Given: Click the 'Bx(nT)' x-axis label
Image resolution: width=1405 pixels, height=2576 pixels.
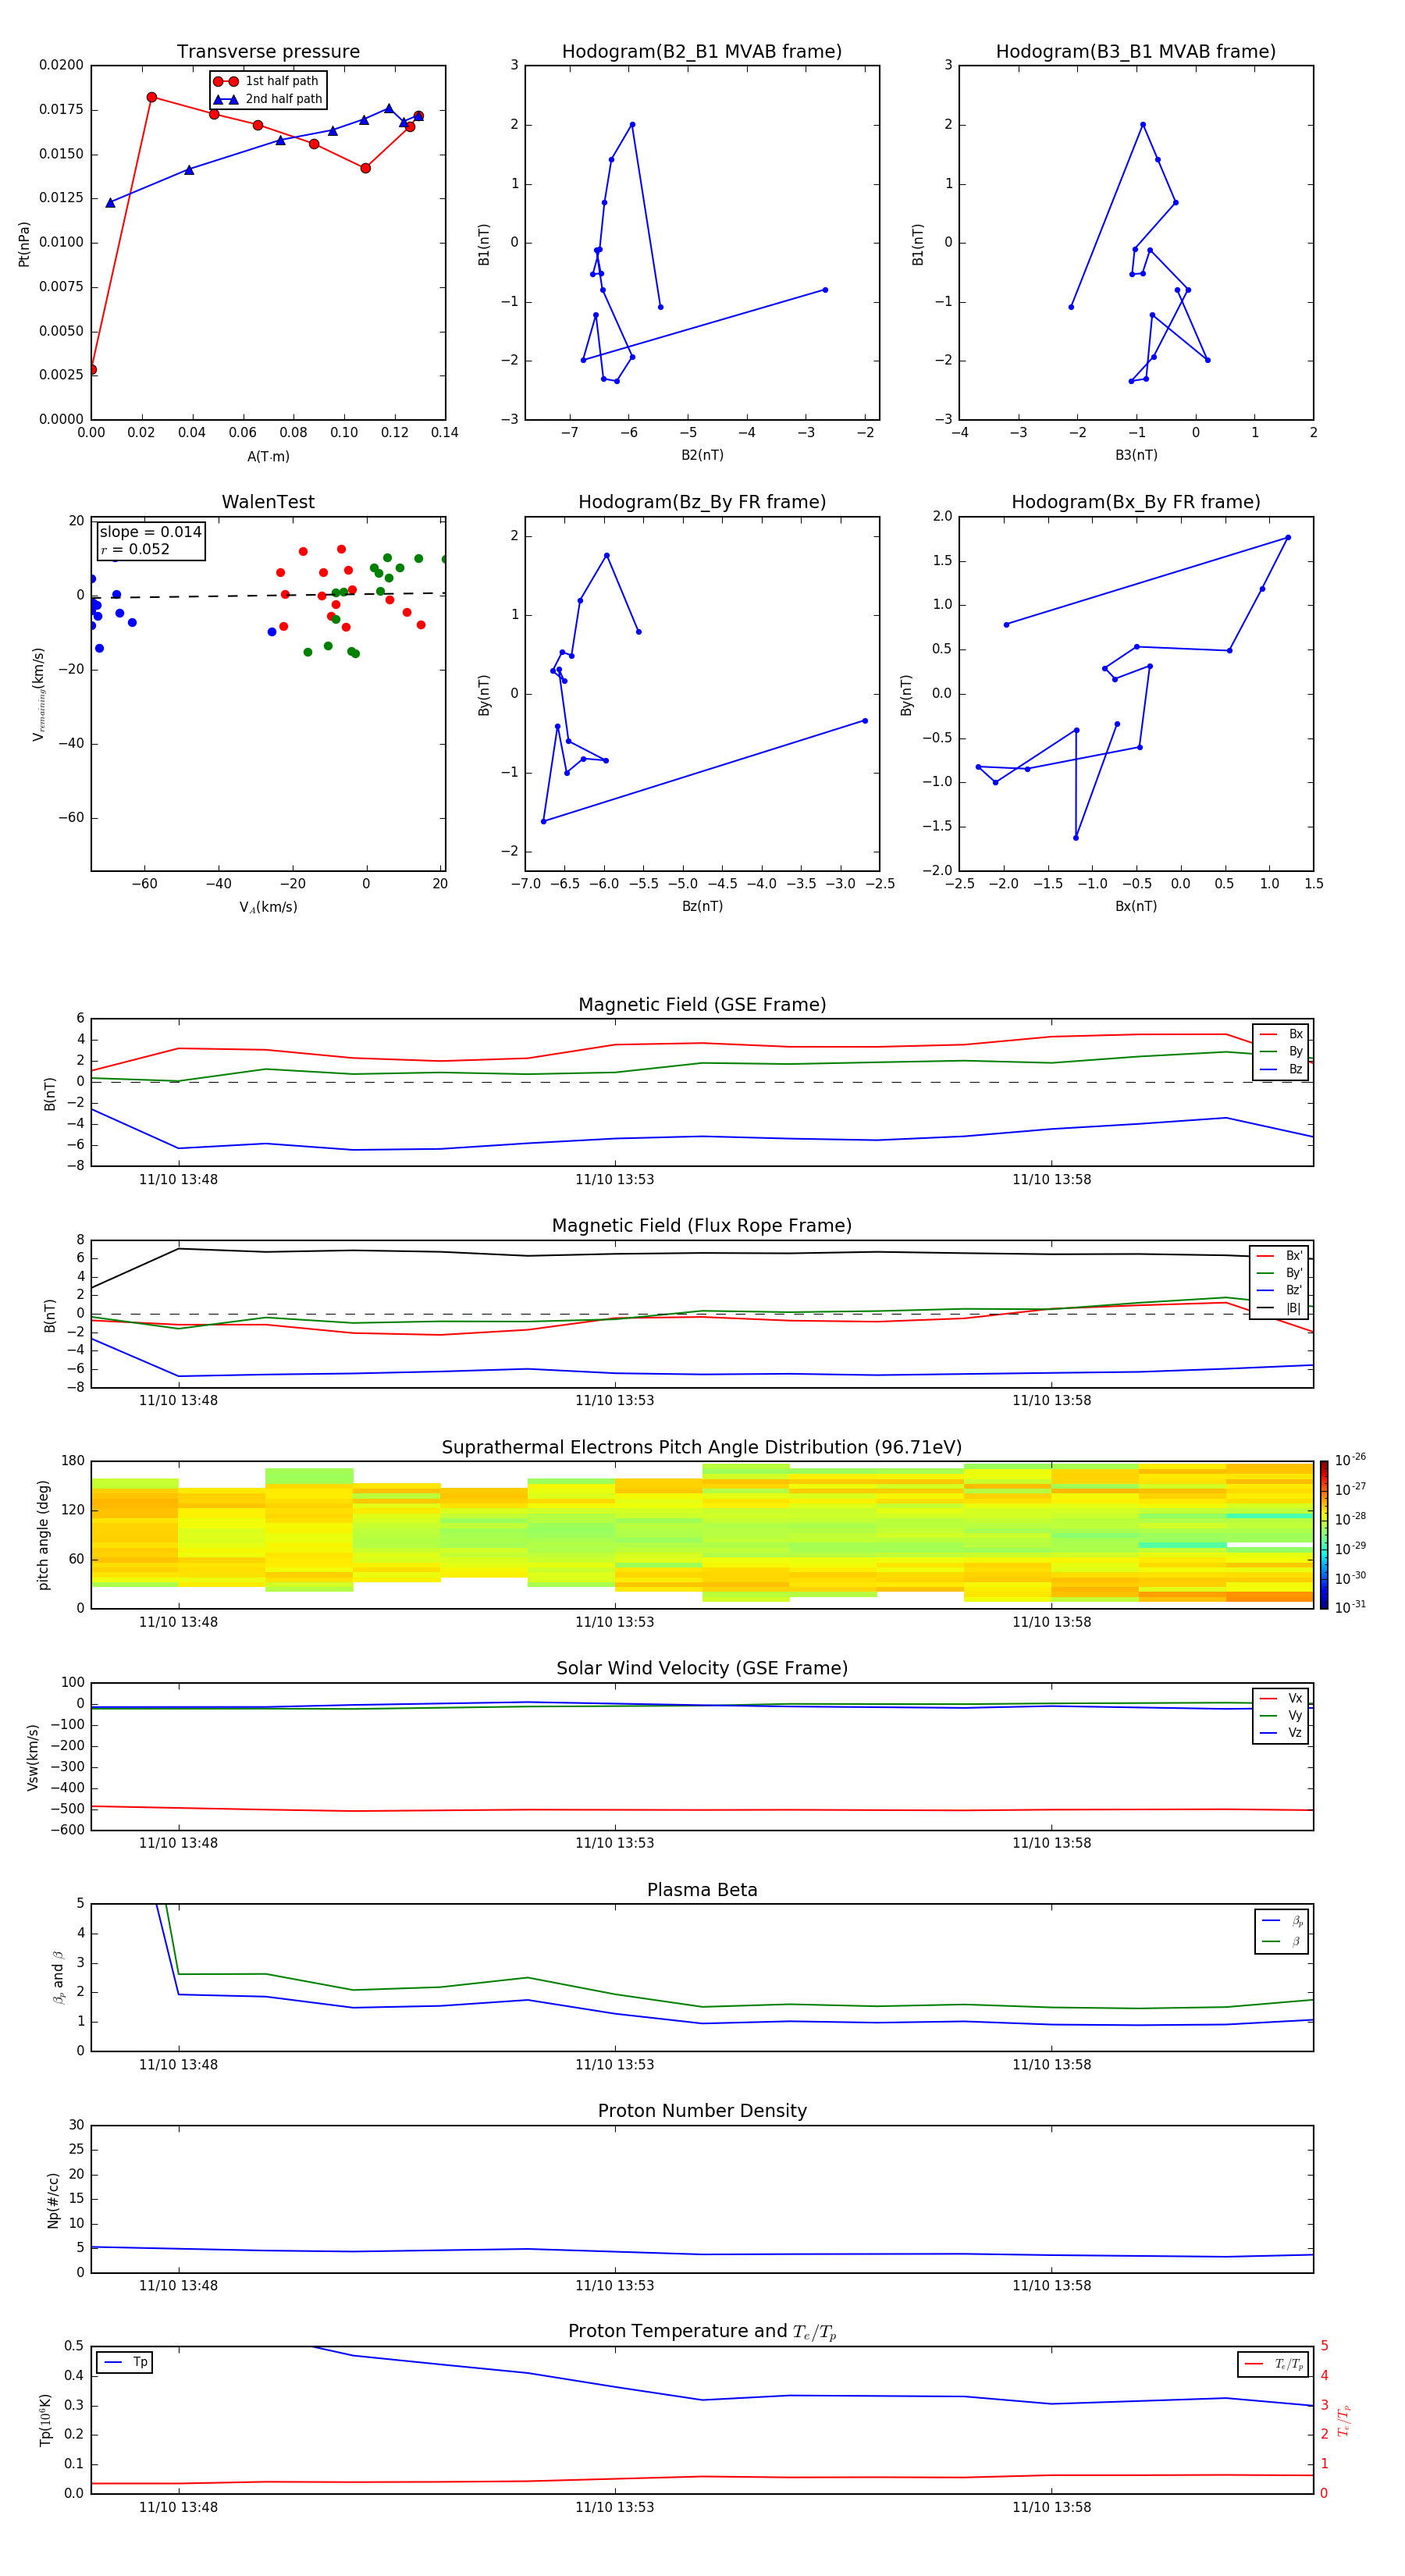Looking at the screenshot, I should point(1136,906).
